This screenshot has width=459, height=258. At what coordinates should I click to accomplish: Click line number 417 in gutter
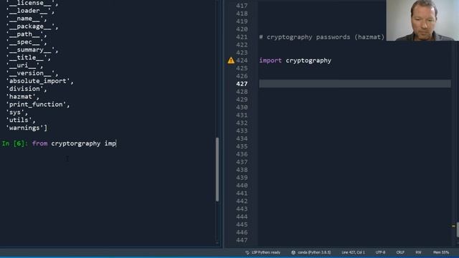point(242,6)
